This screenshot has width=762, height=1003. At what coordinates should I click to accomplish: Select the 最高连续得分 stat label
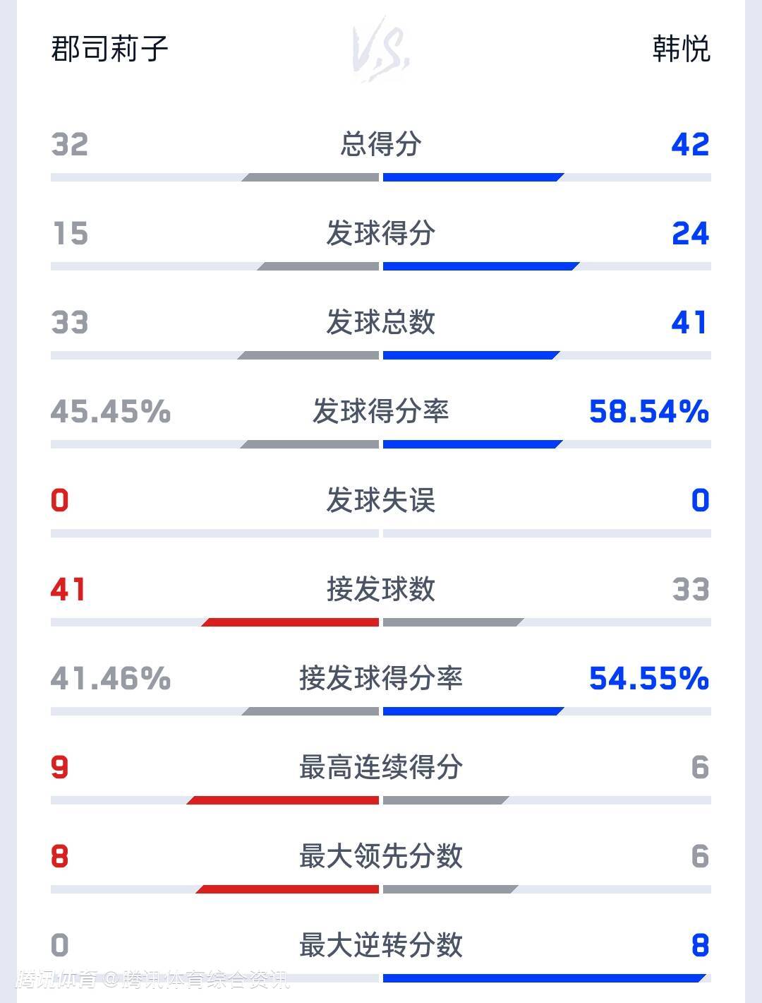[381, 767]
